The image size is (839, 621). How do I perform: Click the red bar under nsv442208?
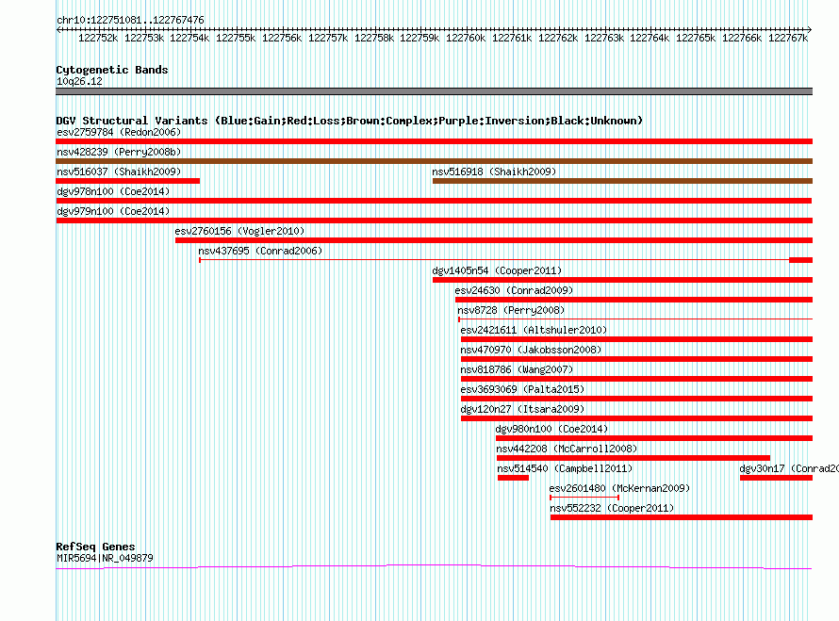[x=633, y=458]
